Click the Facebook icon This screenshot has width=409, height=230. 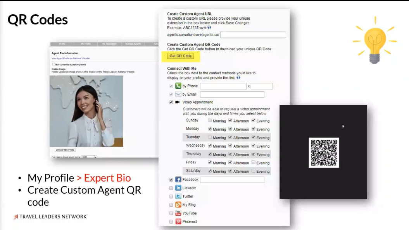click(178, 179)
